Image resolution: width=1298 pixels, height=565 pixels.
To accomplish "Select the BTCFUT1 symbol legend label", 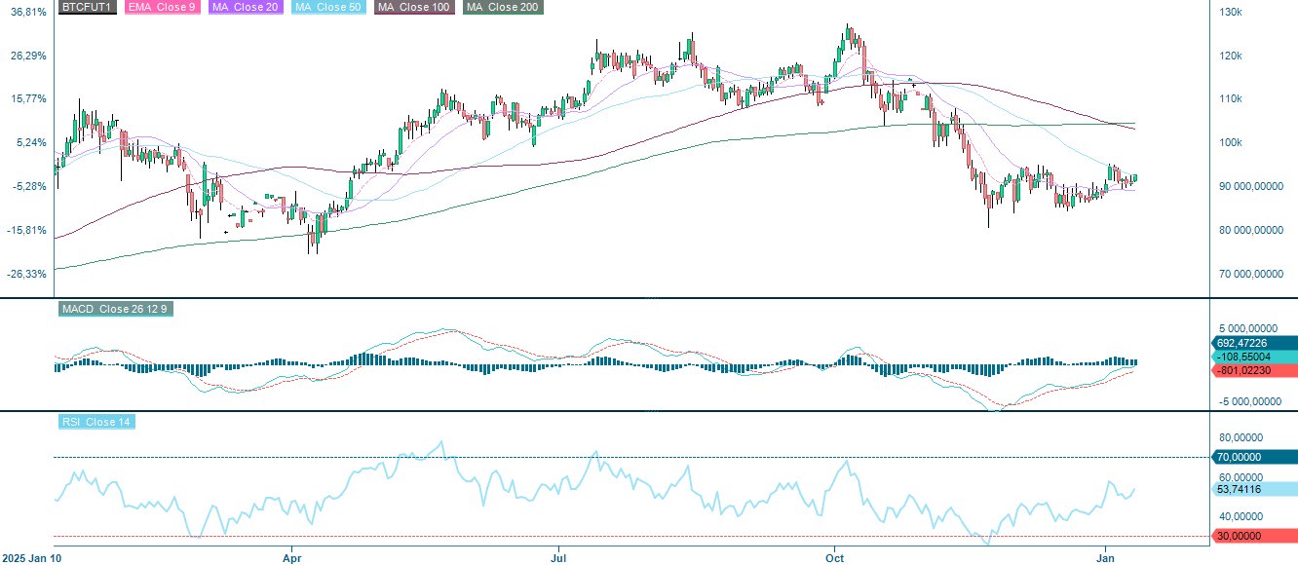I will 87,7.
